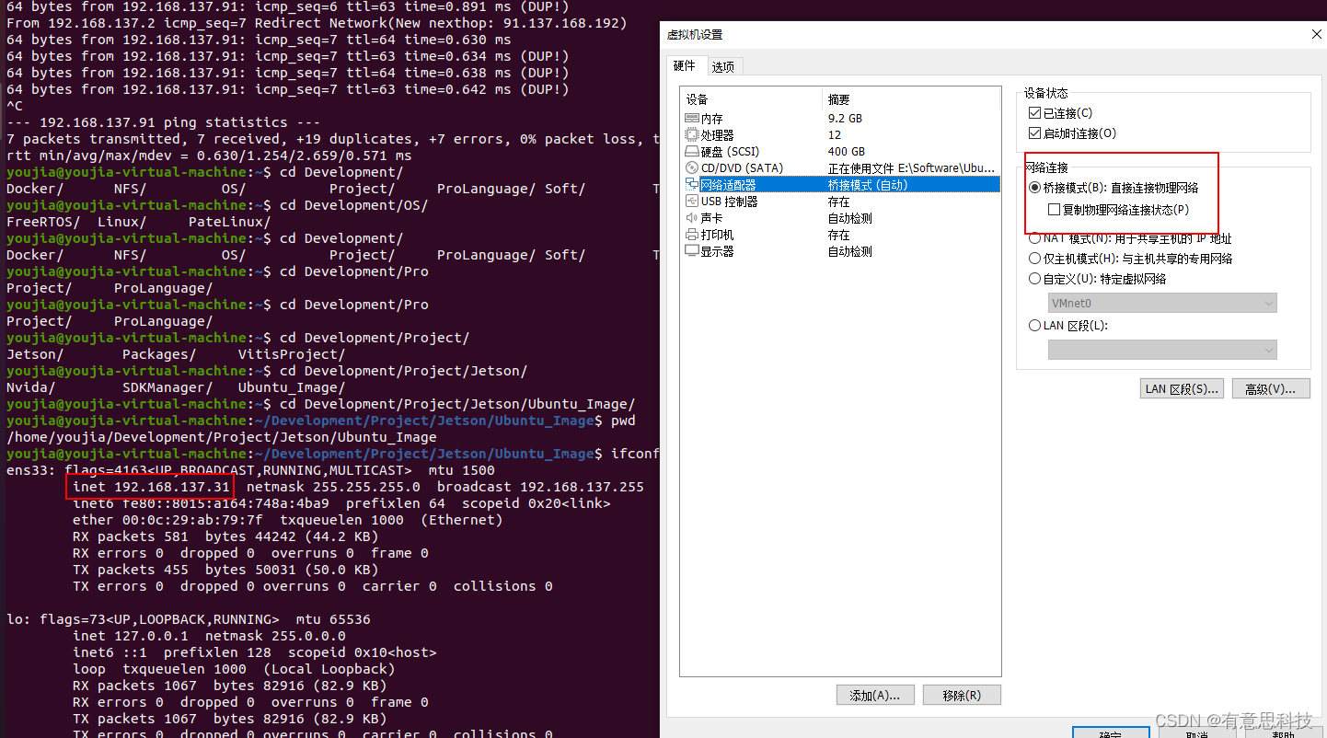The height and width of the screenshot is (738, 1327).
Task: Click the 添加(A)... add device button
Action: pyautogui.click(x=874, y=695)
